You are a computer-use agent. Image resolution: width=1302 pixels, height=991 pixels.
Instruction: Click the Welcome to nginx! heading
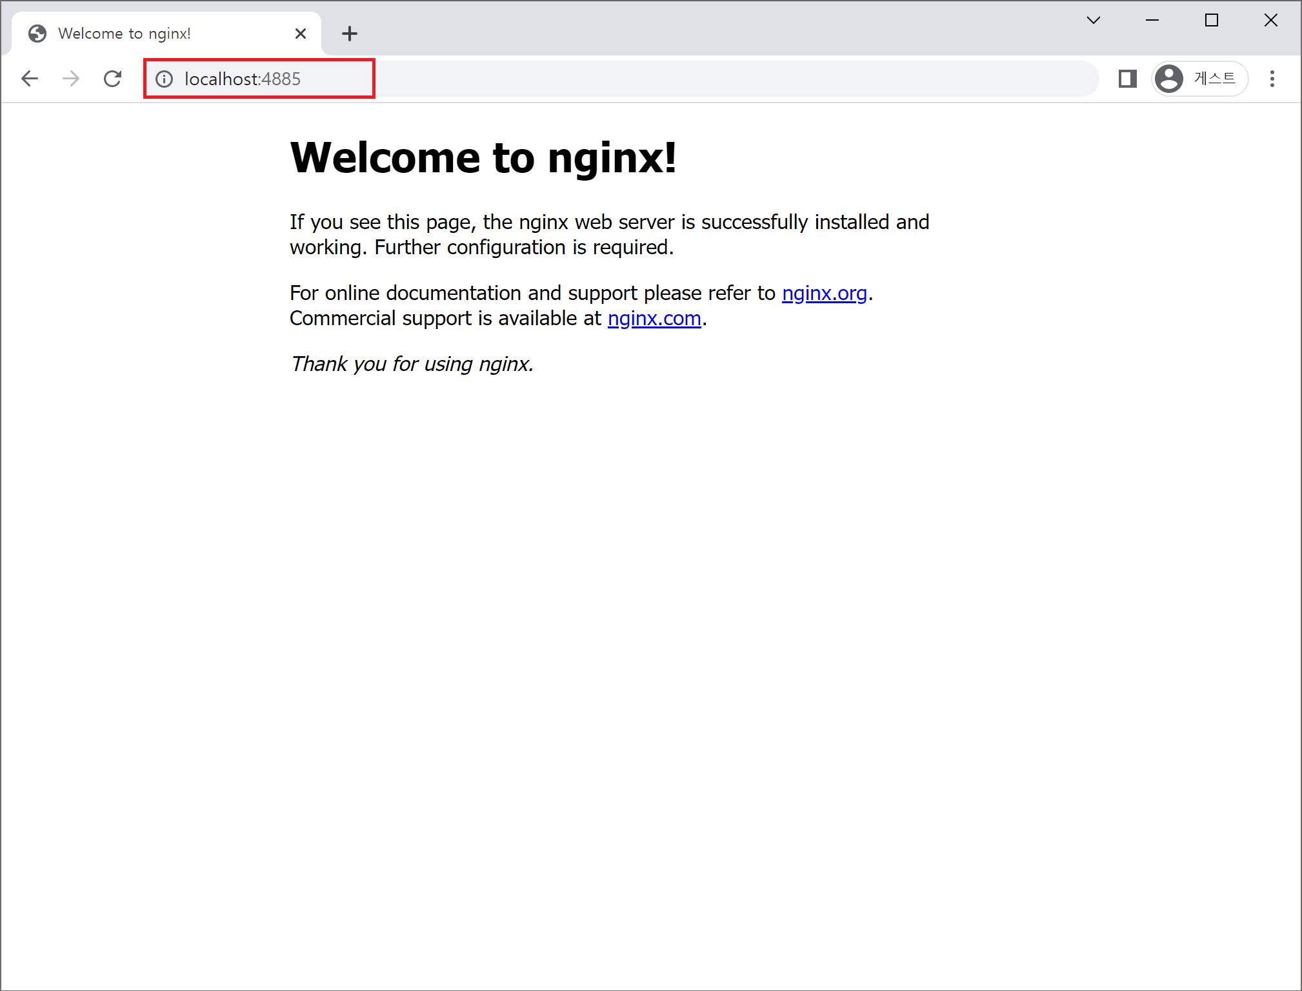(483, 157)
